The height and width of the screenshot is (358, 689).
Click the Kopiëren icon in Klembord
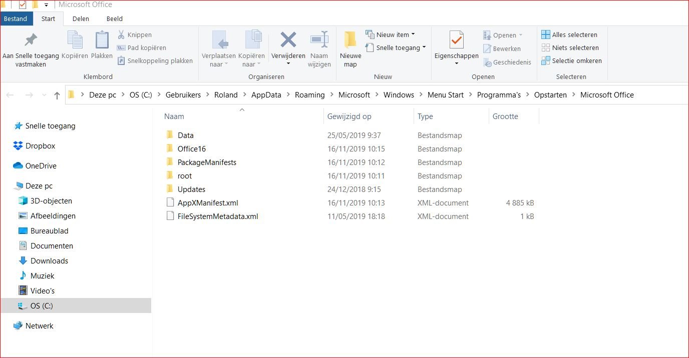(x=75, y=40)
